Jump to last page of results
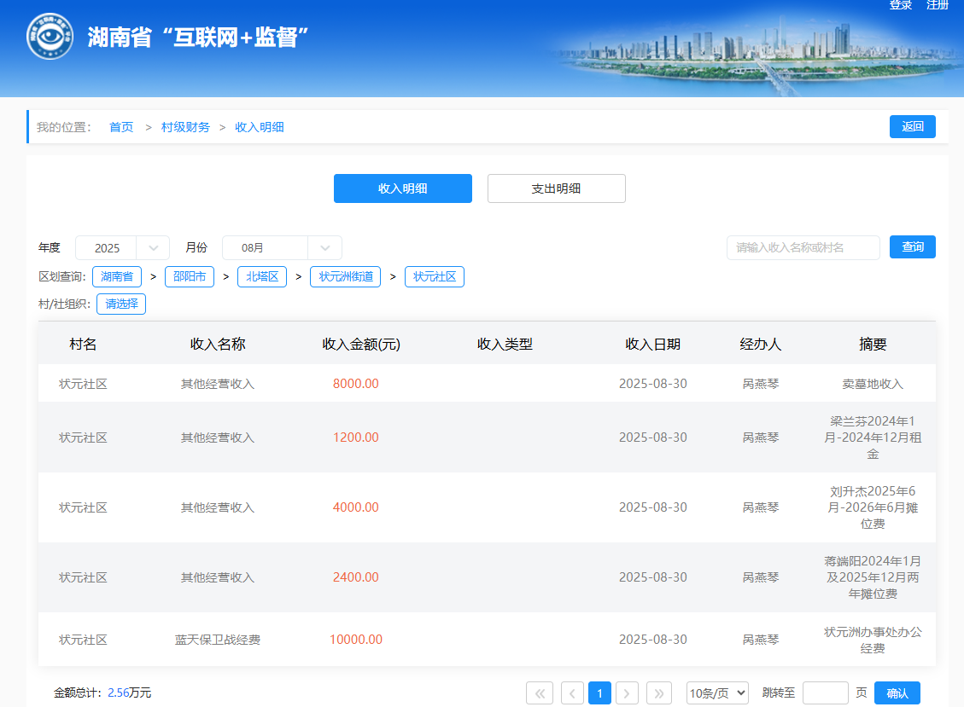964x707 pixels. tap(659, 693)
